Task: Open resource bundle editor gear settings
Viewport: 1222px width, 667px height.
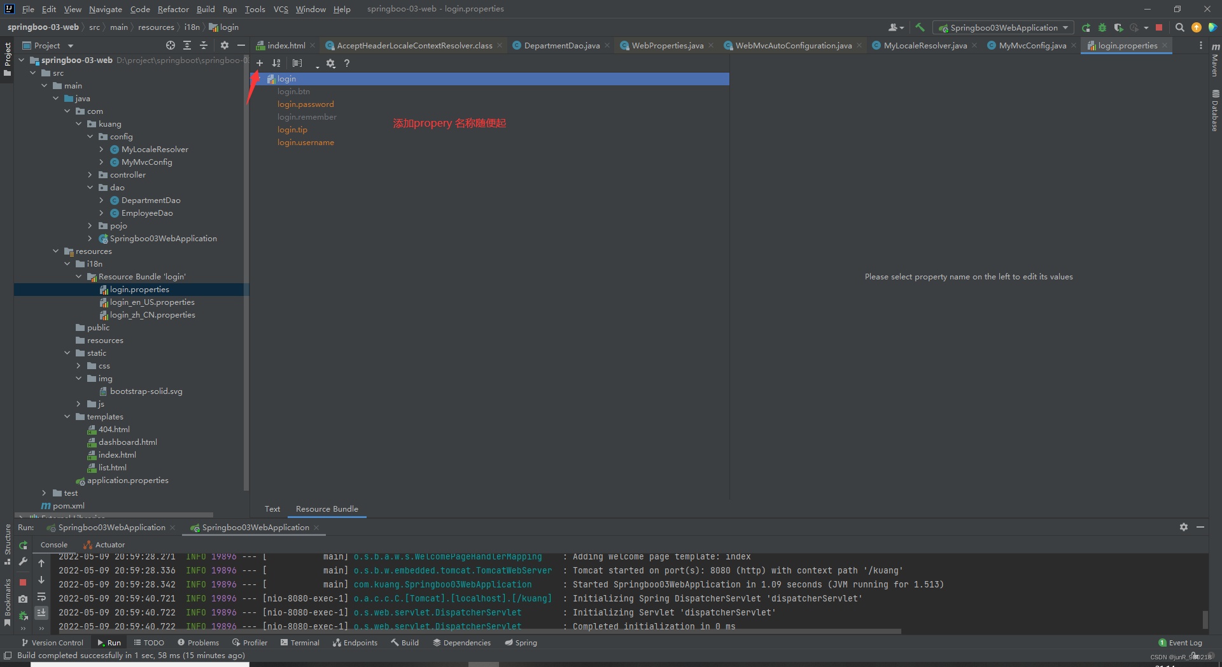Action: click(330, 63)
